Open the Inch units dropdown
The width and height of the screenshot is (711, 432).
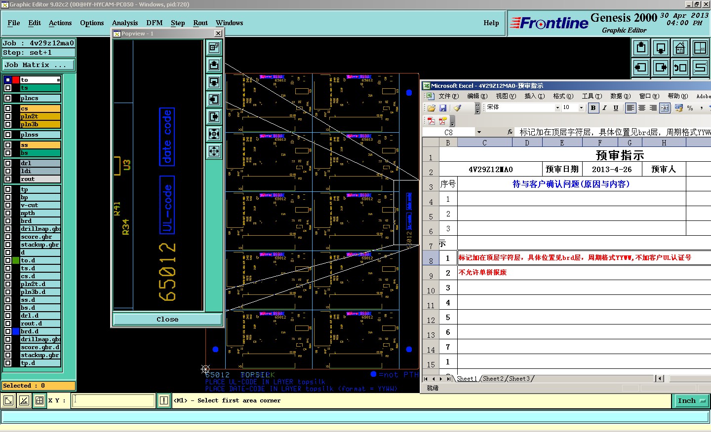[691, 401]
